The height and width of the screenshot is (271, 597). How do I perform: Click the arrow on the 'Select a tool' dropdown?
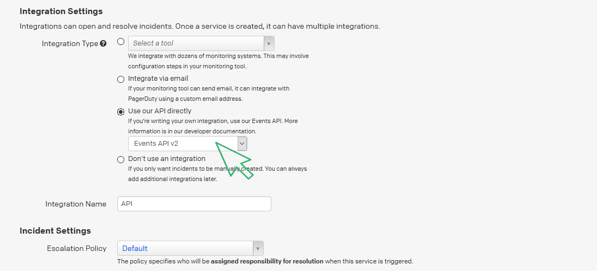[x=269, y=43]
